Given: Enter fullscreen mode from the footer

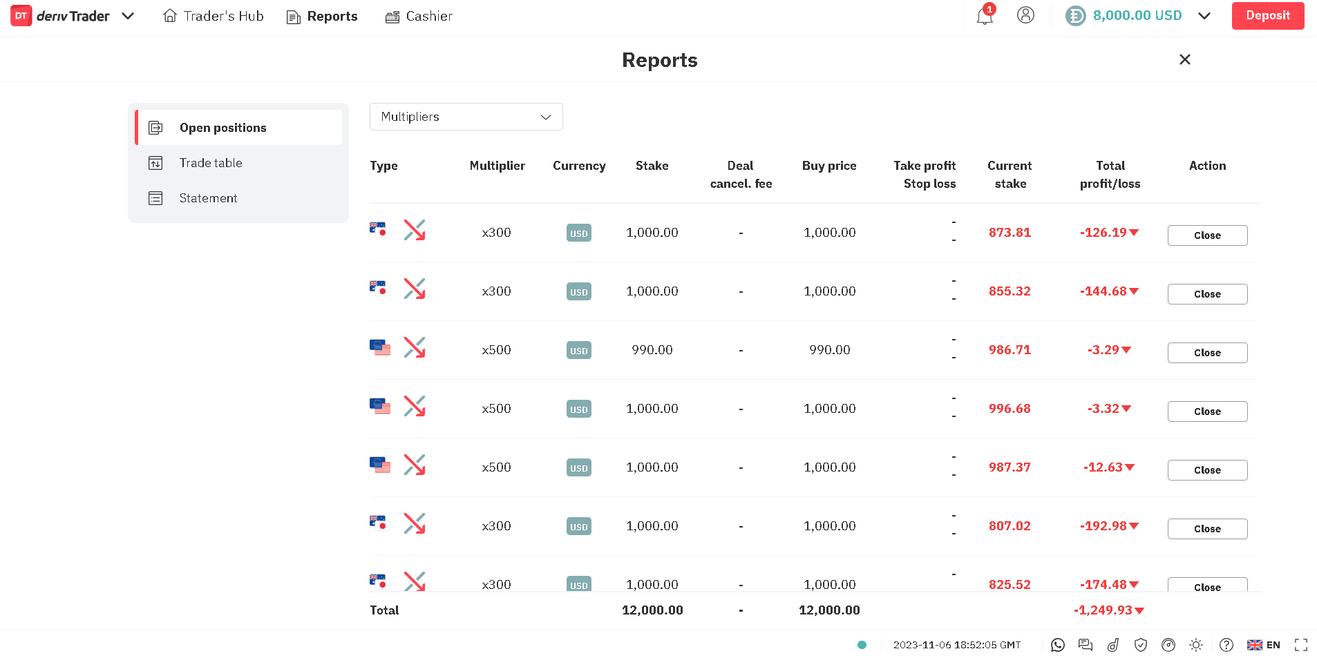Looking at the screenshot, I should click(1300, 645).
